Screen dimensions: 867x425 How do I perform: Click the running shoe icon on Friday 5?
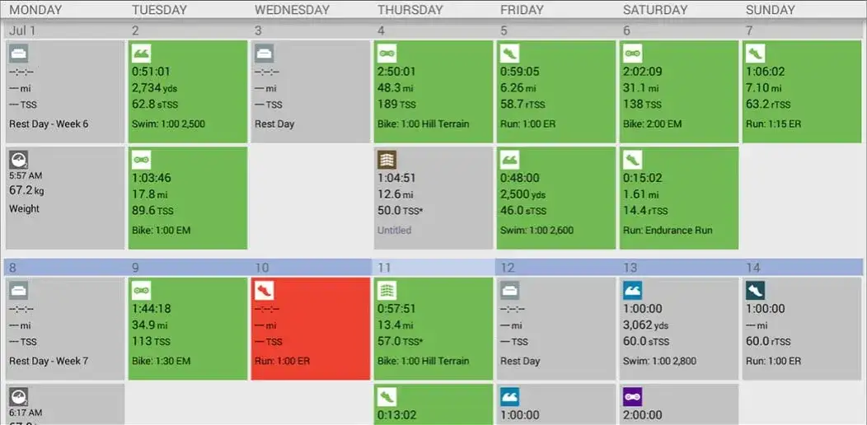[509, 54]
